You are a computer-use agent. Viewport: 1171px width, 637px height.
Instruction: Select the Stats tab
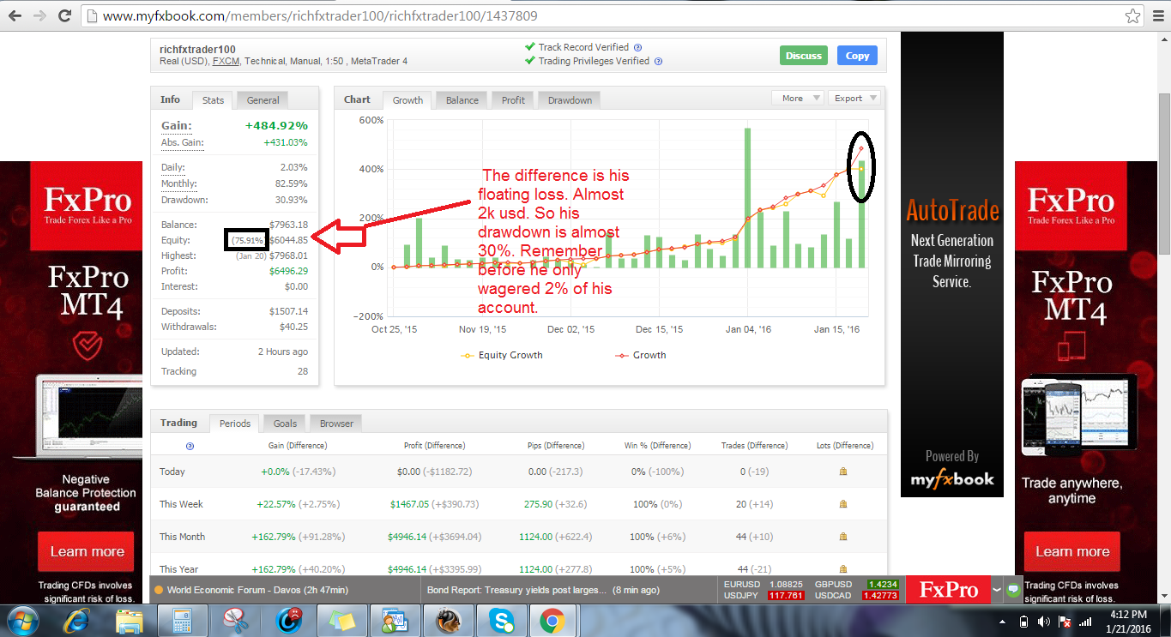(x=213, y=100)
